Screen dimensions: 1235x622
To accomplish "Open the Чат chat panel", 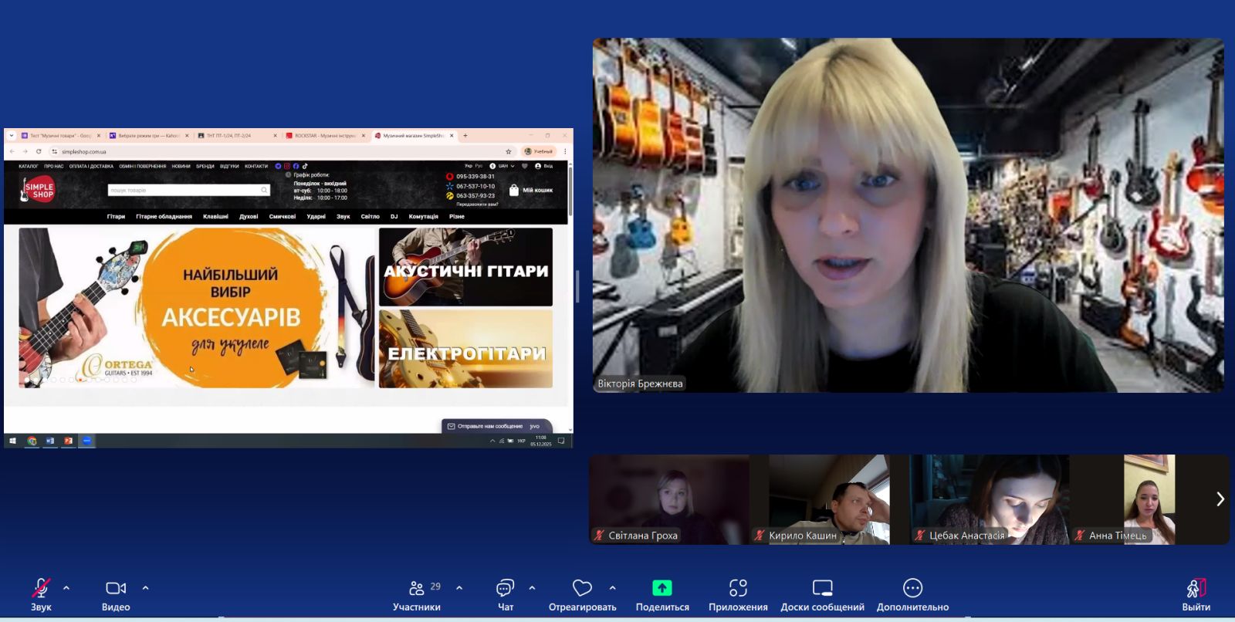I will [x=505, y=589].
